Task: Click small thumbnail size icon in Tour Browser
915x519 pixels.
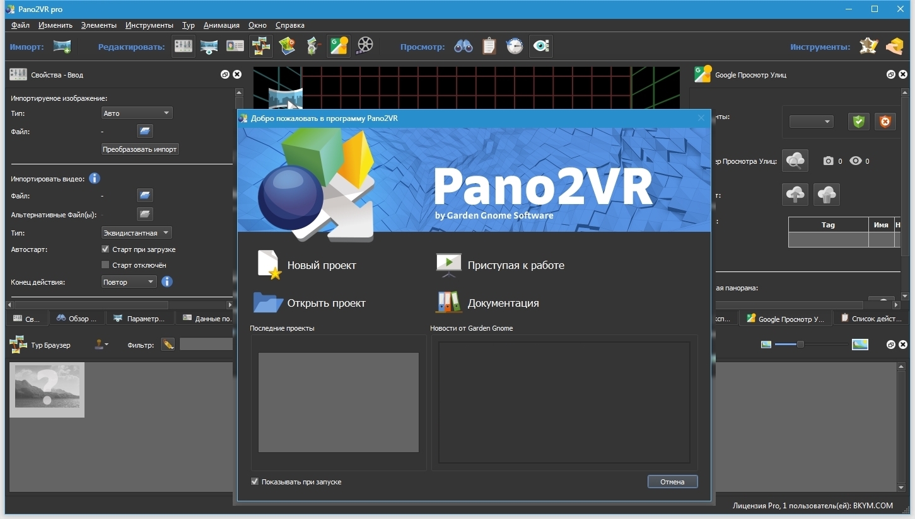Action: pyautogui.click(x=766, y=345)
